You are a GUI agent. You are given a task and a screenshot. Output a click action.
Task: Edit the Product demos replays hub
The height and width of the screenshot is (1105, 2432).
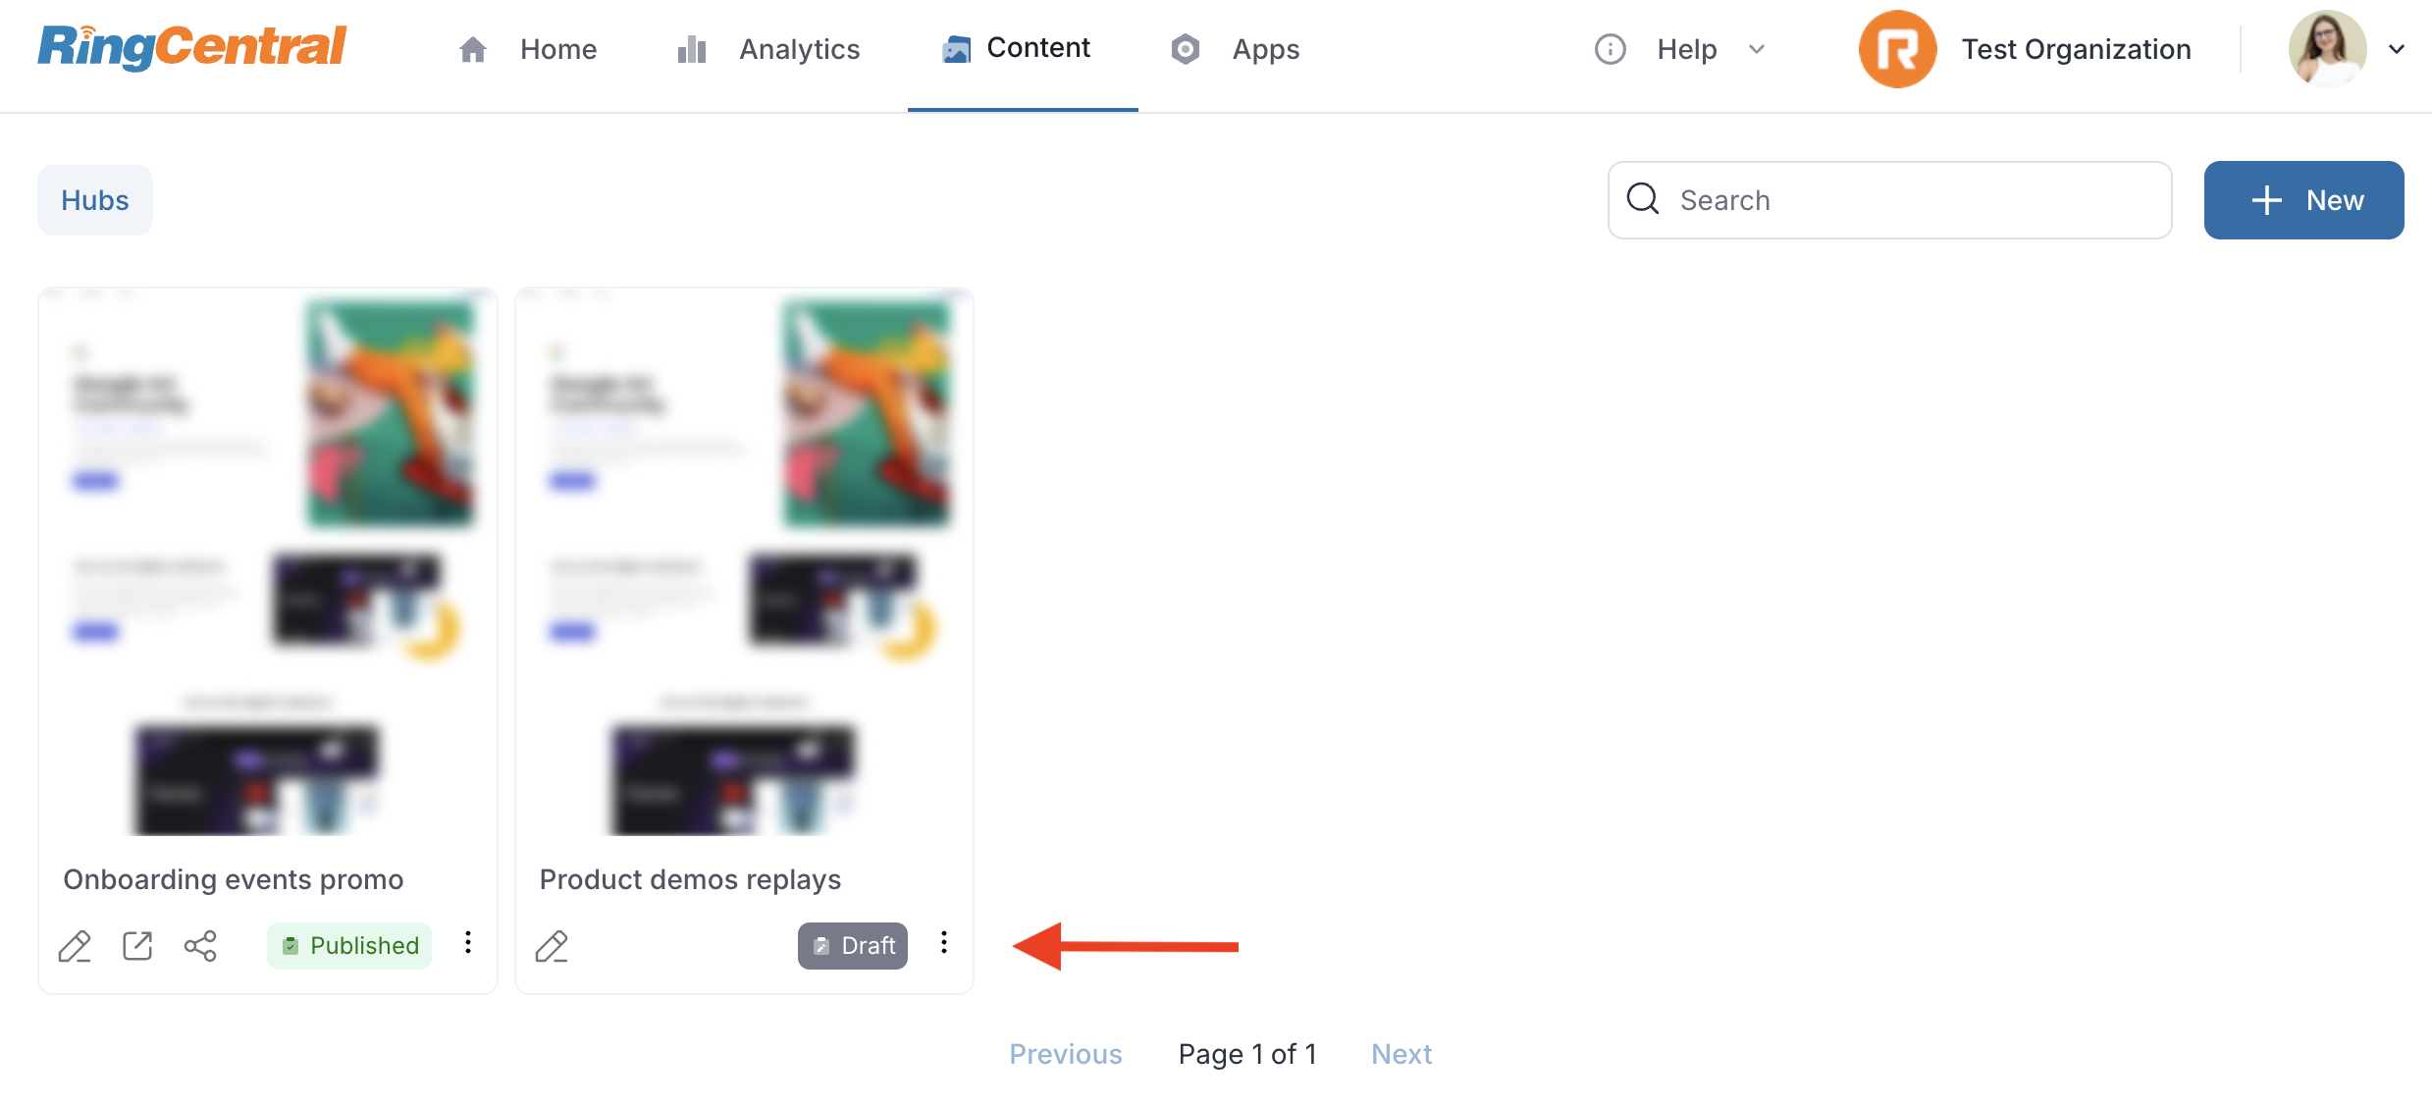coord(552,946)
